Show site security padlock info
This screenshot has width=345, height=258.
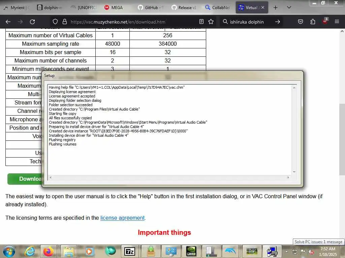coord(64,22)
